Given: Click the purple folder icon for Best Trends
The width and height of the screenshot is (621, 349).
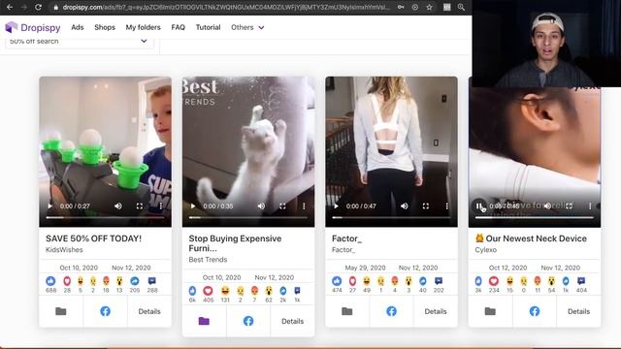Looking at the screenshot, I should coord(204,321).
